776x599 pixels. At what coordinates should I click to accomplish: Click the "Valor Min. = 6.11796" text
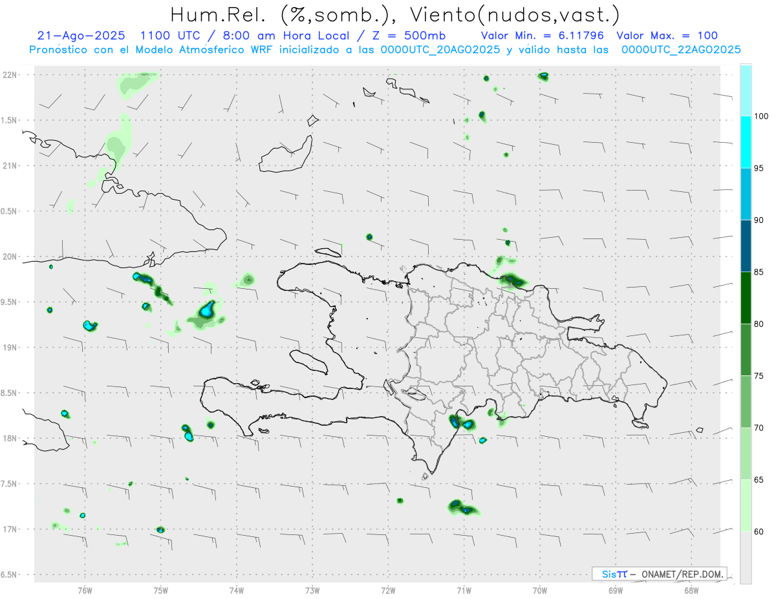(x=542, y=36)
